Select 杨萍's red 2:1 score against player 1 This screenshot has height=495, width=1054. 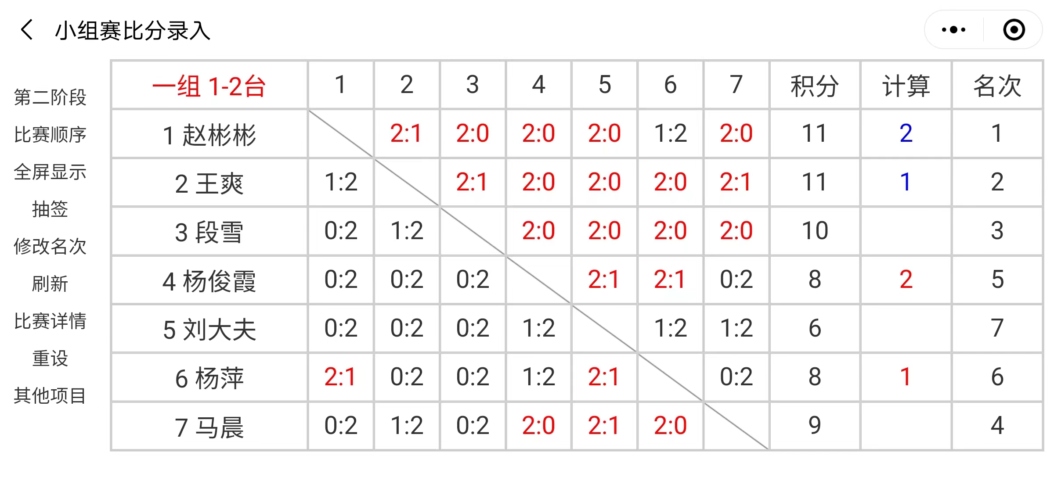[341, 377]
